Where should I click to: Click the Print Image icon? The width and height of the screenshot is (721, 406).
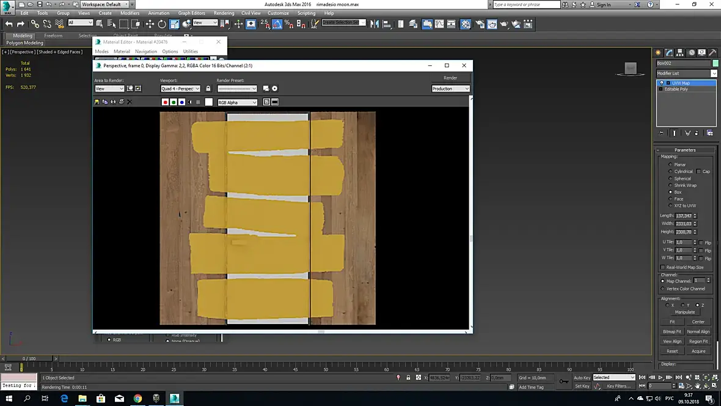121,102
